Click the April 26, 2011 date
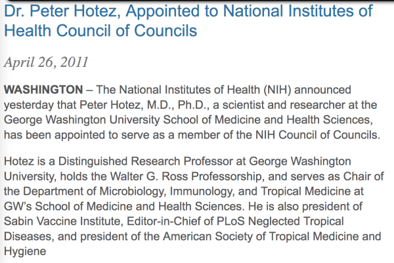394x263 pixels. tap(46, 62)
